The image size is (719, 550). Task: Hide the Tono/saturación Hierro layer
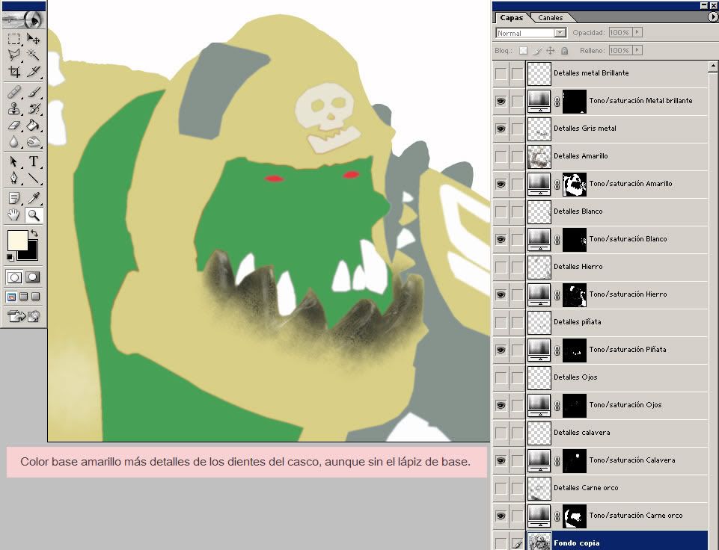click(x=501, y=294)
